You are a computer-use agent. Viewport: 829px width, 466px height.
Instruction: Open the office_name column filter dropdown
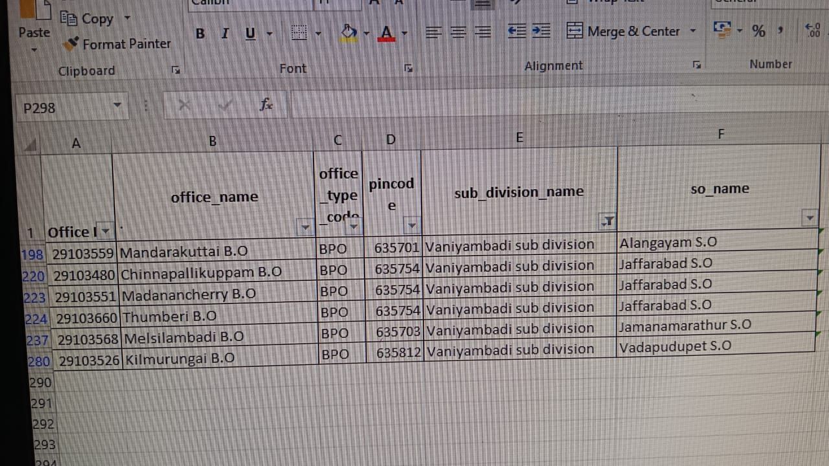(x=305, y=227)
